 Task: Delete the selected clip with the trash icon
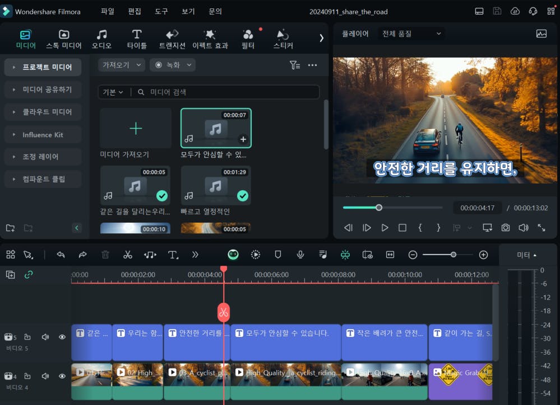[105, 255]
